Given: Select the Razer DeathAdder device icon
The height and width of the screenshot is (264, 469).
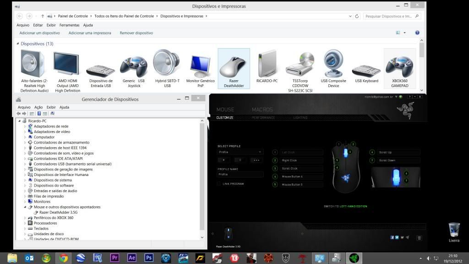Looking at the screenshot, I should click(x=234, y=69).
